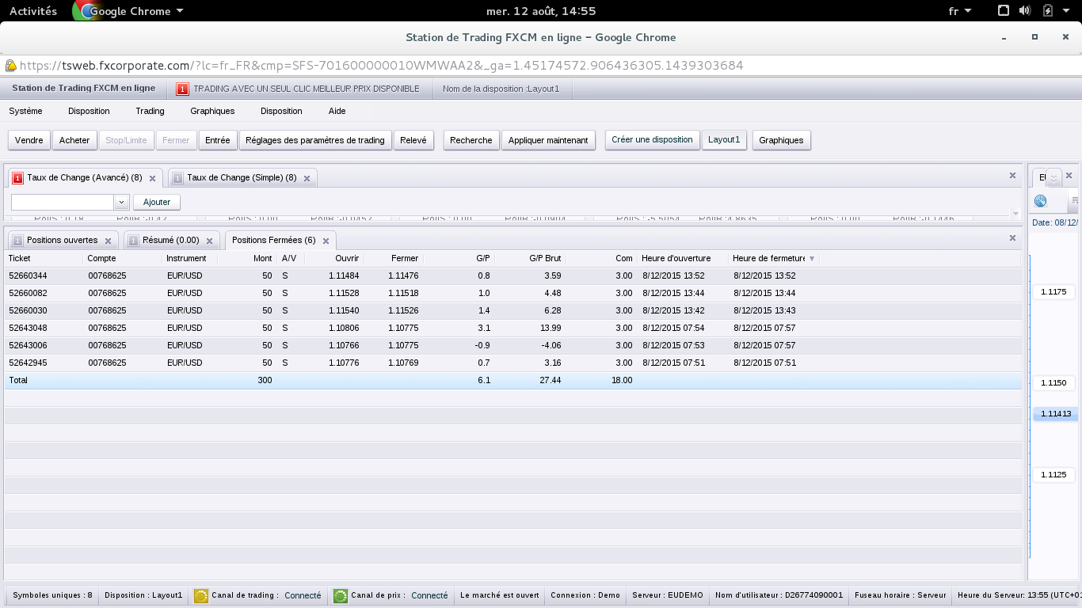Click Appliquer maintenant button

(548, 140)
